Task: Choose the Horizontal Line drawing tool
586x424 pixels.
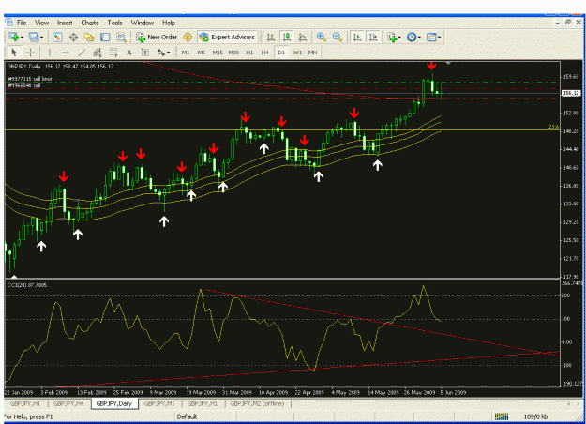Action: click(66, 53)
